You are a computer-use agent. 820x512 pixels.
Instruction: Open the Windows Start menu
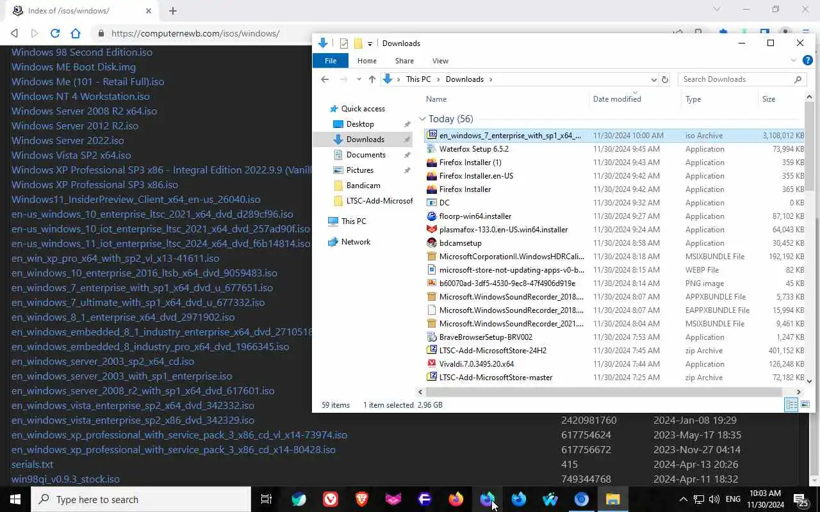15,499
